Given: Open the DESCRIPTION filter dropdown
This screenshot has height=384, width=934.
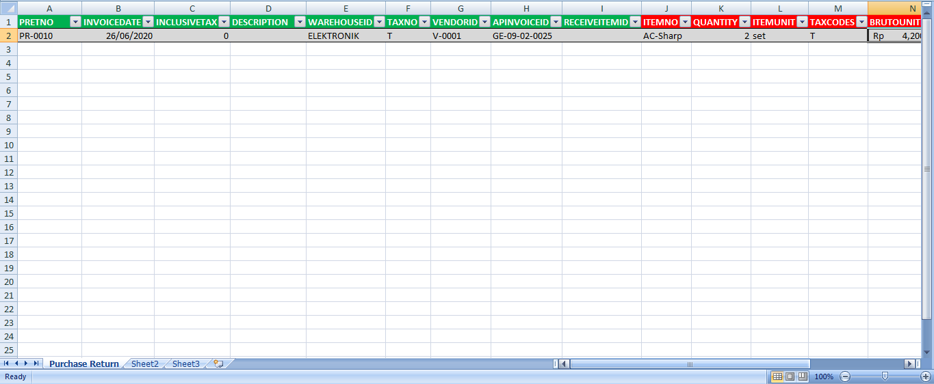Looking at the screenshot, I should pyautogui.click(x=300, y=22).
